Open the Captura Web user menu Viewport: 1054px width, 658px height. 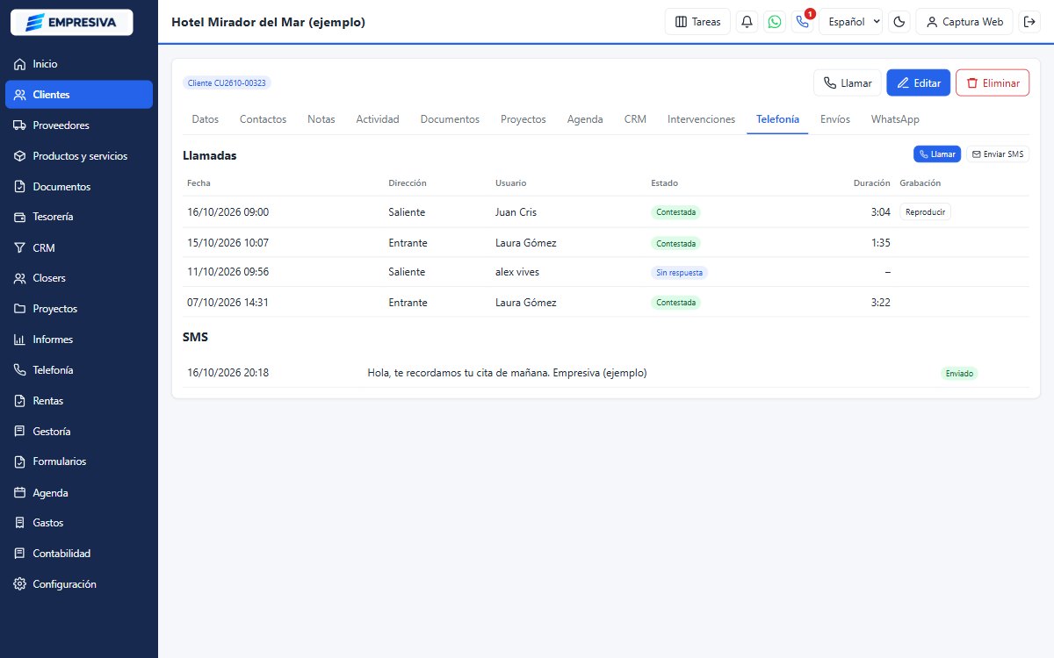click(964, 22)
